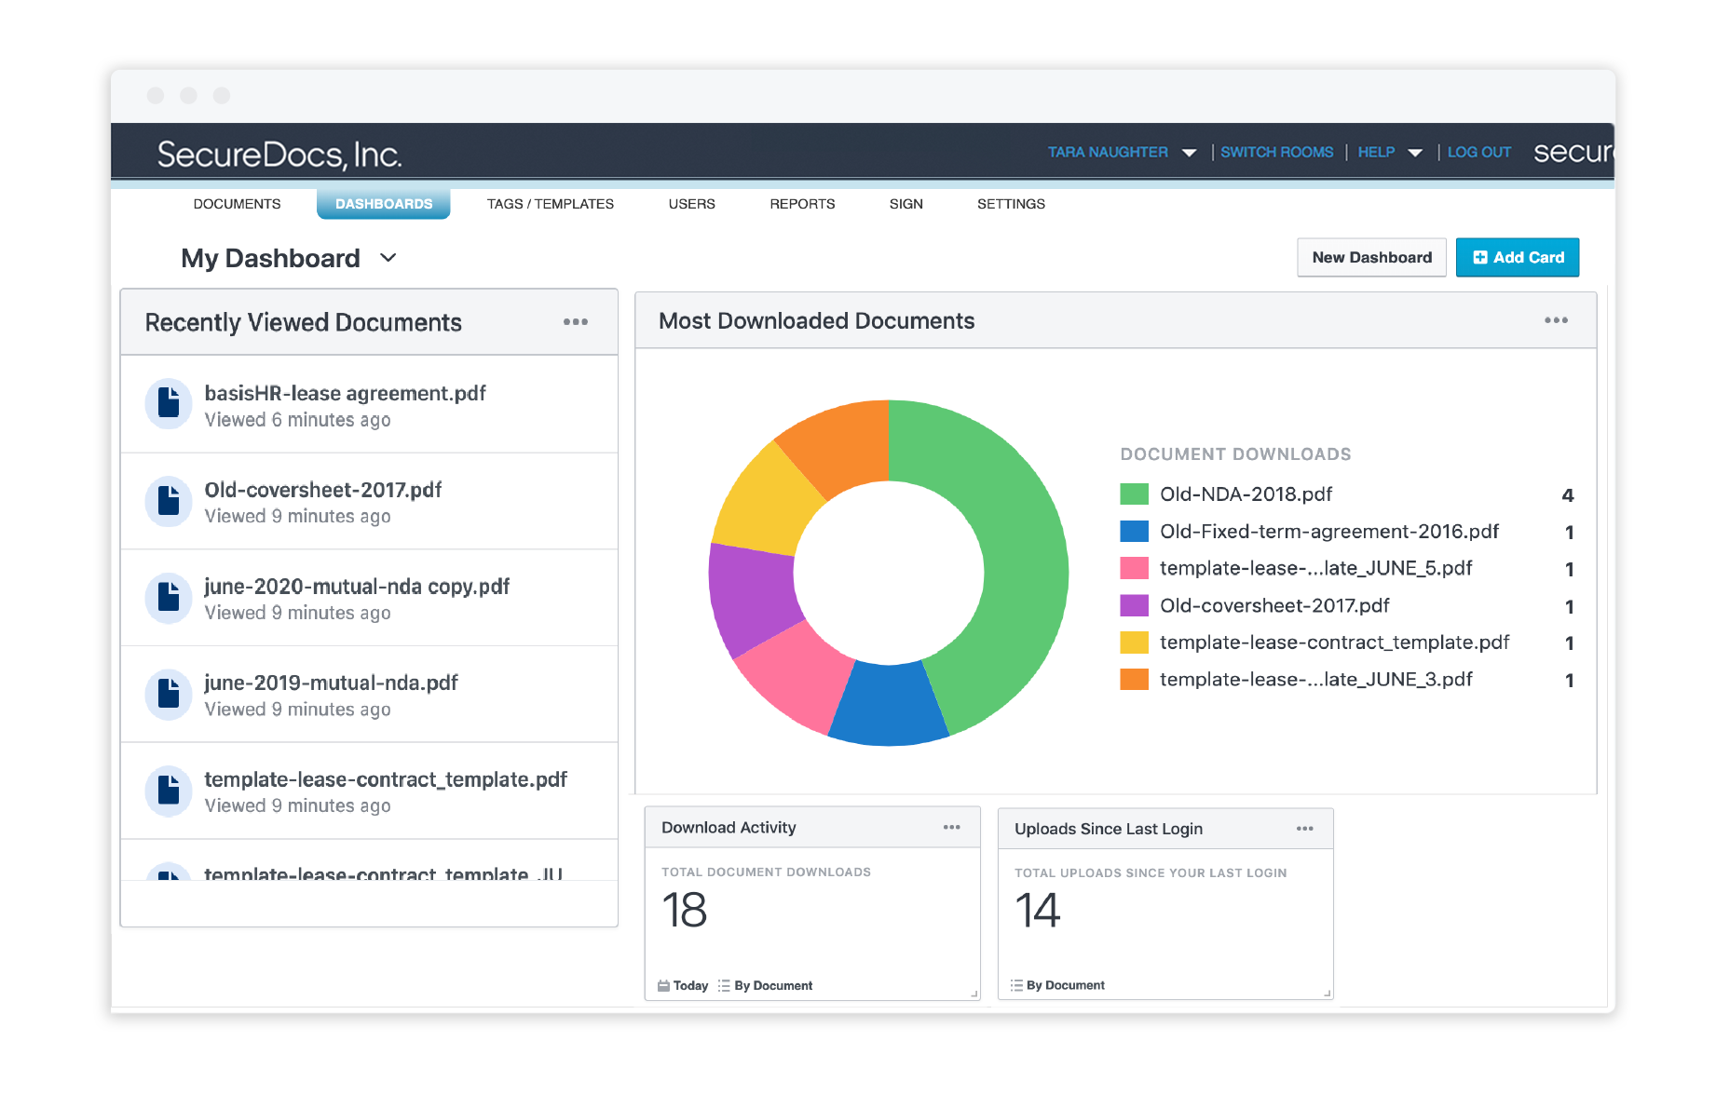The image size is (1716, 1109).
Task: Click the Switch Rooms link
Action: tap(1276, 153)
